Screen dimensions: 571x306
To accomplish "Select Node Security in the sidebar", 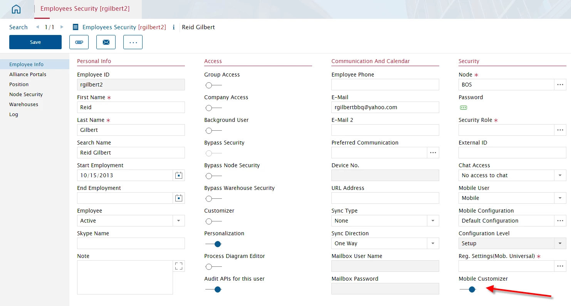I will (x=26, y=95).
